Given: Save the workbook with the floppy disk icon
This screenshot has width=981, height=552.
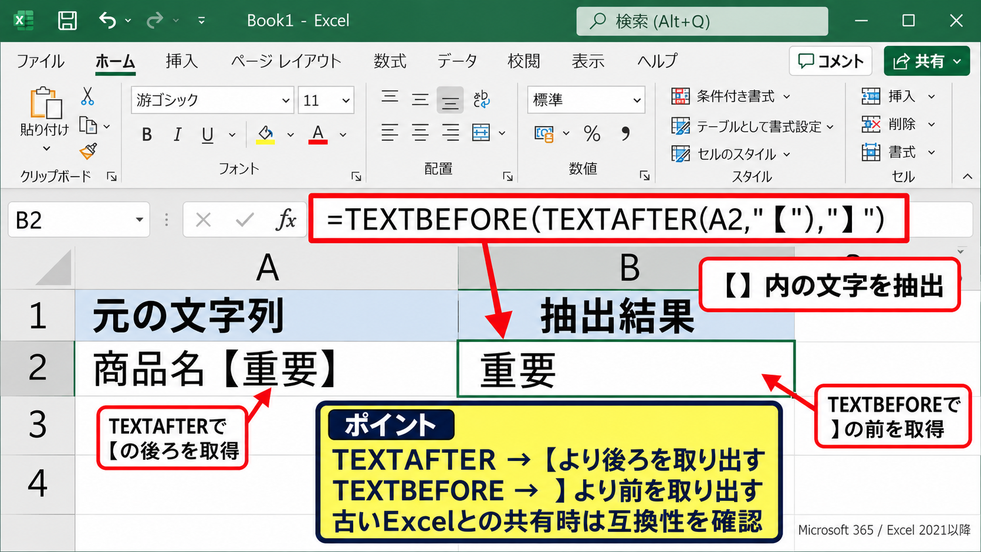Looking at the screenshot, I should [67, 21].
